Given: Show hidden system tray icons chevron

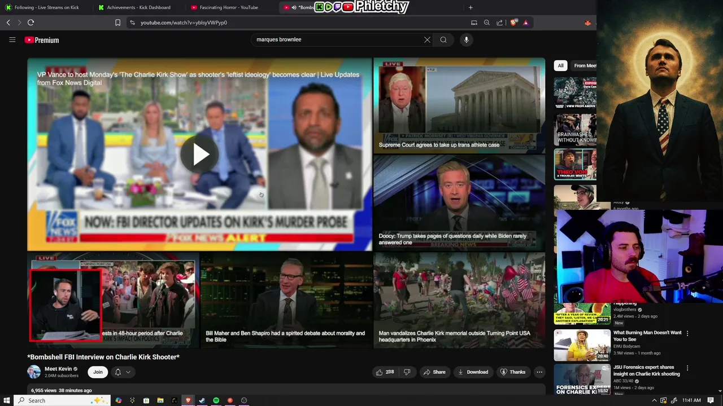Looking at the screenshot, I should (x=654, y=400).
